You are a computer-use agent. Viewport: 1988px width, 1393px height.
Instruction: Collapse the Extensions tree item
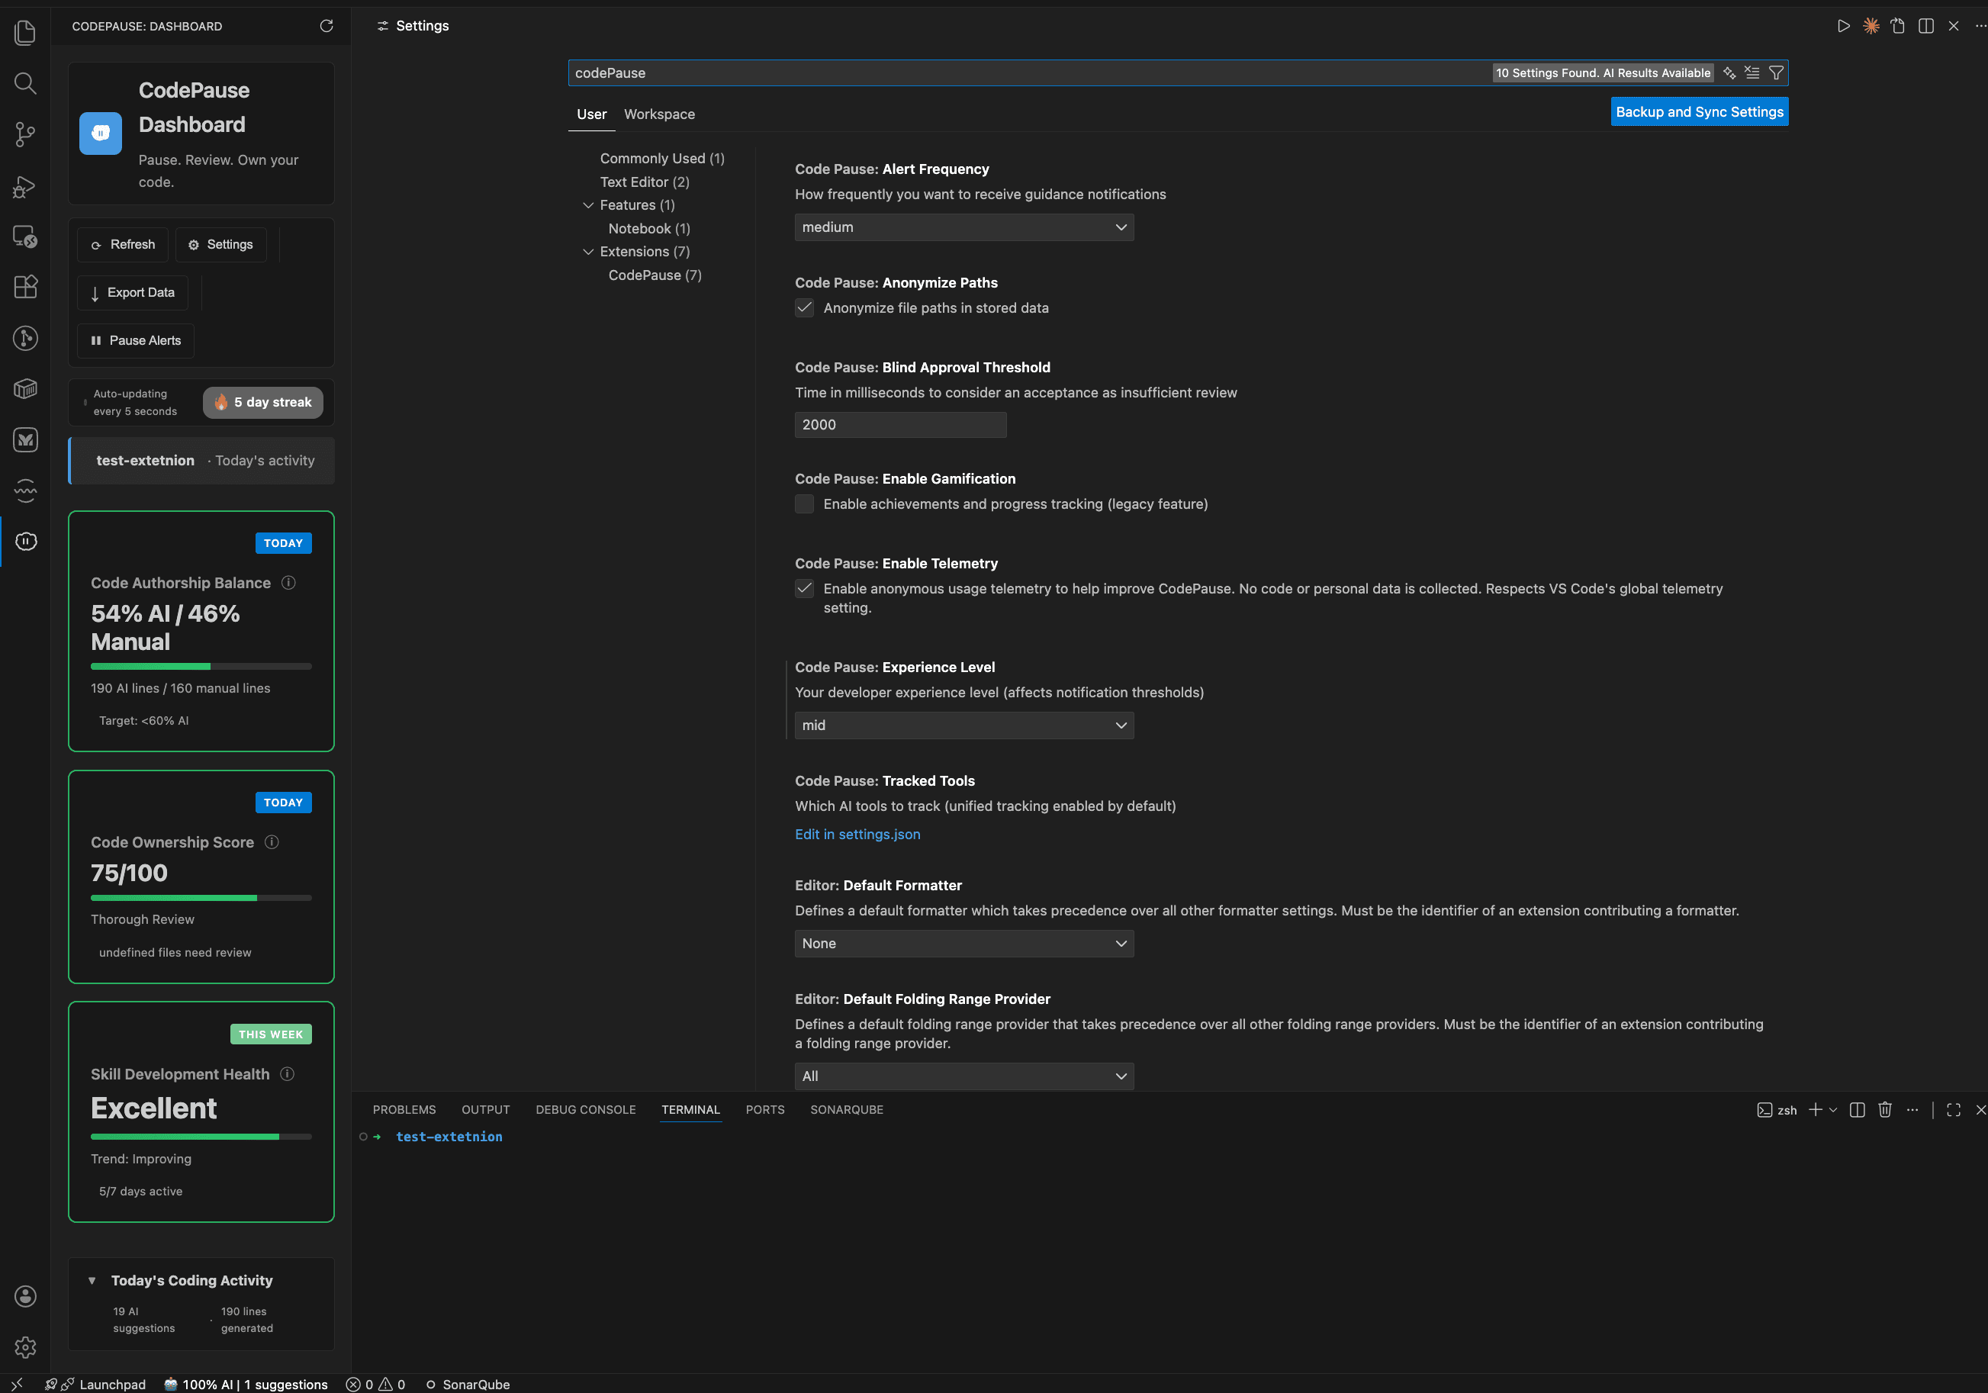pyautogui.click(x=590, y=252)
